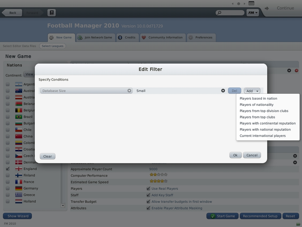Click the Continue arrow icon

[x=267, y=9]
